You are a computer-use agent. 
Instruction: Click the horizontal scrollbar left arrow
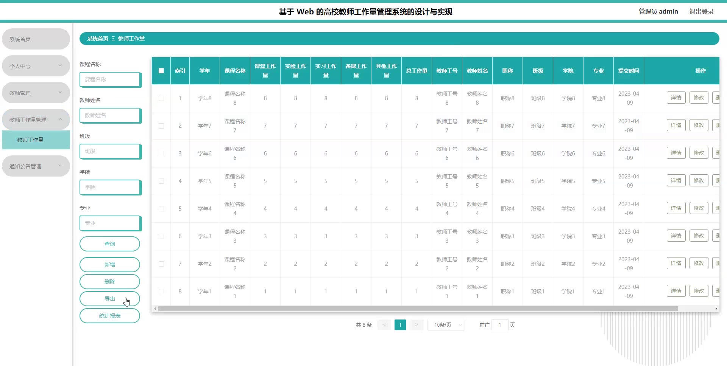[155, 309]
